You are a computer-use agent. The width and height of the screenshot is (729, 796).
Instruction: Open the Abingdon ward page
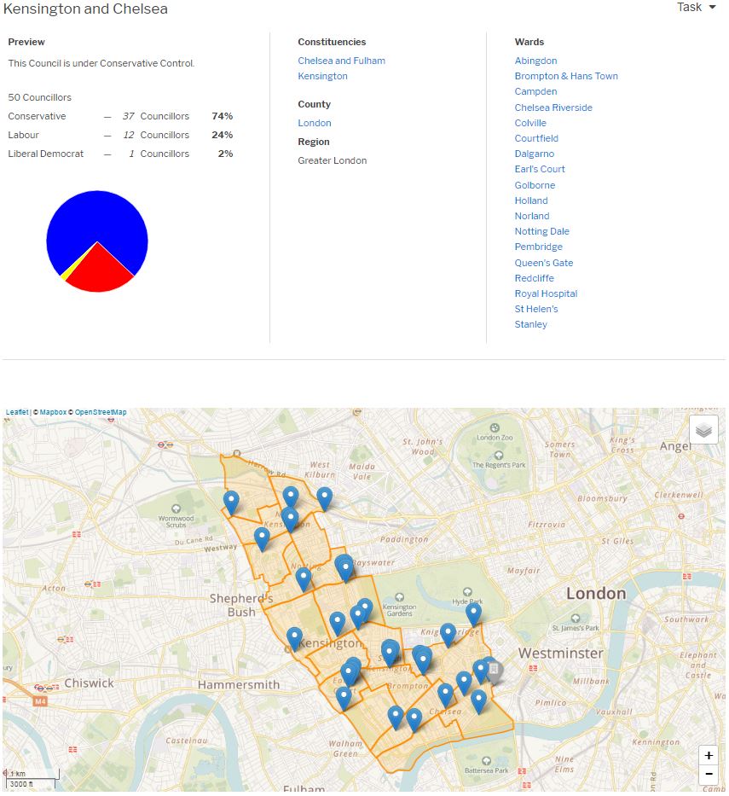[535, 61]
